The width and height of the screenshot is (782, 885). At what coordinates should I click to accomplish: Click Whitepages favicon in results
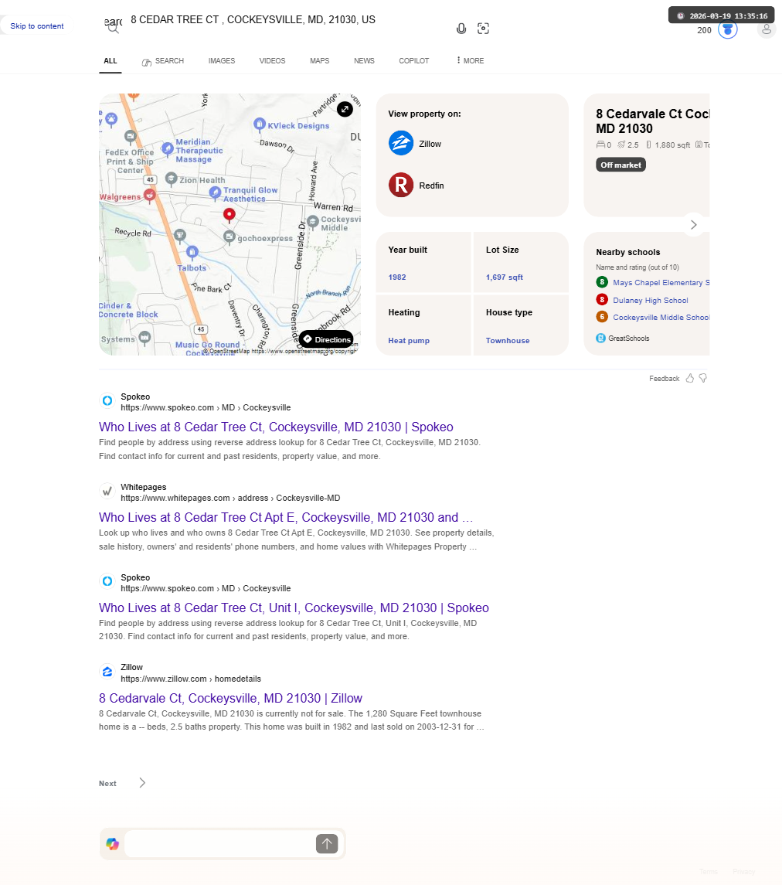(107, 491)
